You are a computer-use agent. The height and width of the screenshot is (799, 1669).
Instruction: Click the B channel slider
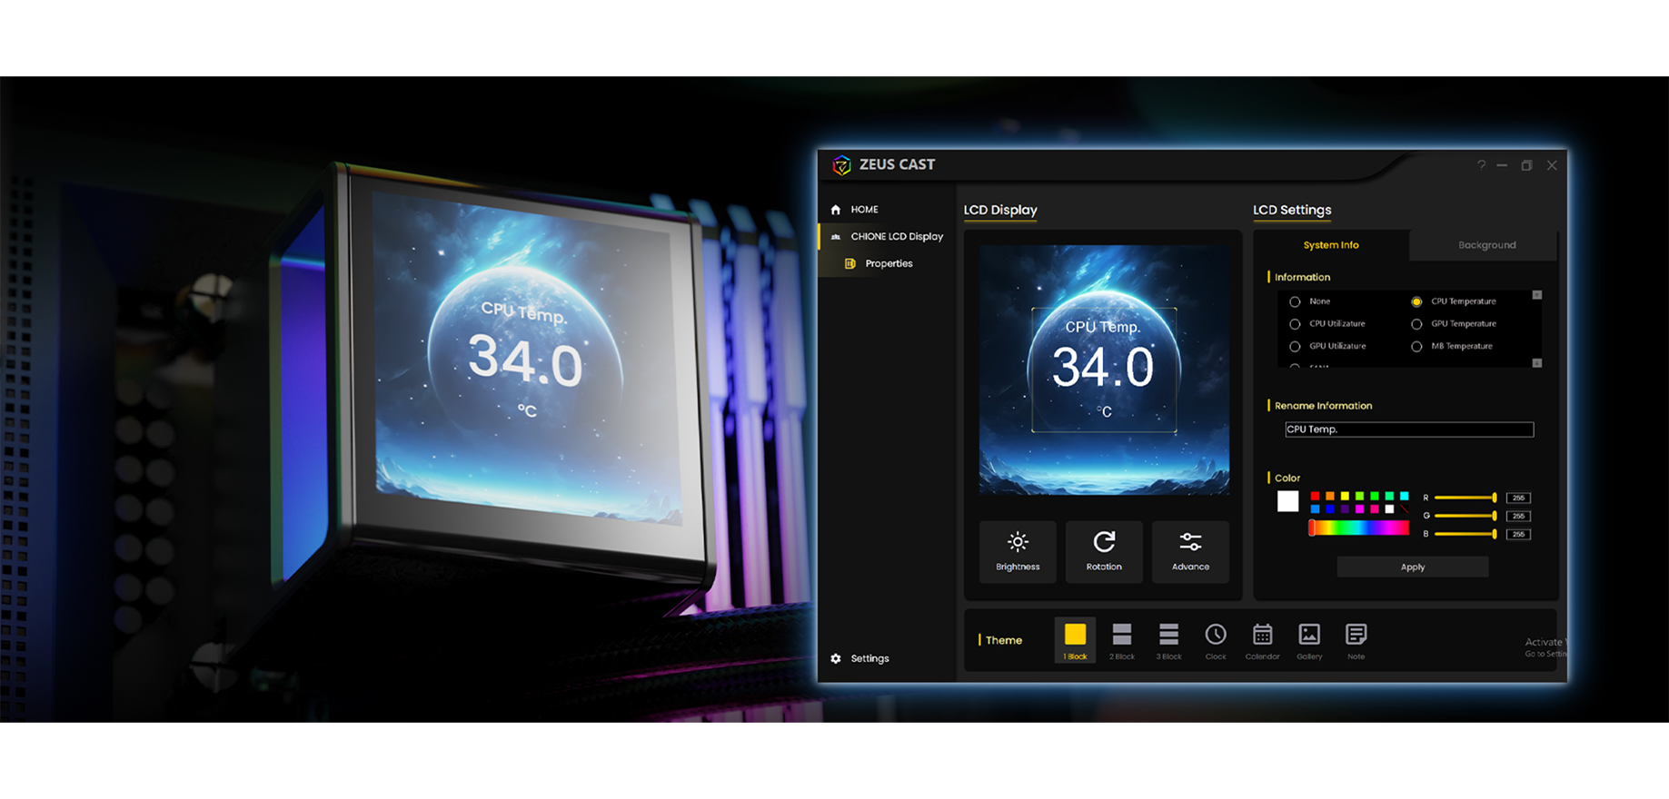pos(1465,534)
